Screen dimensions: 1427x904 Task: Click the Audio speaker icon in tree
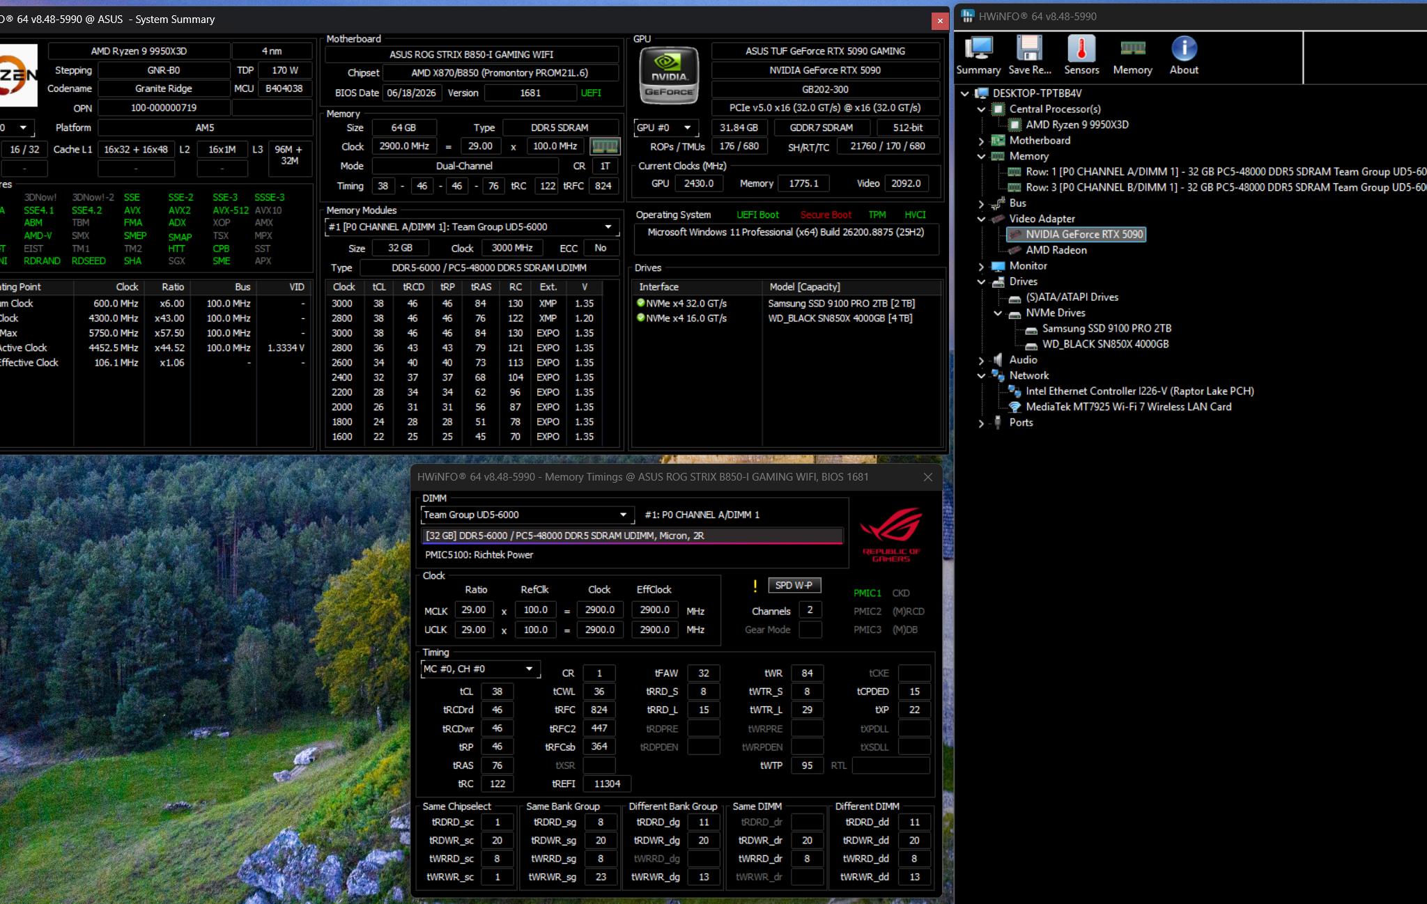998,360
